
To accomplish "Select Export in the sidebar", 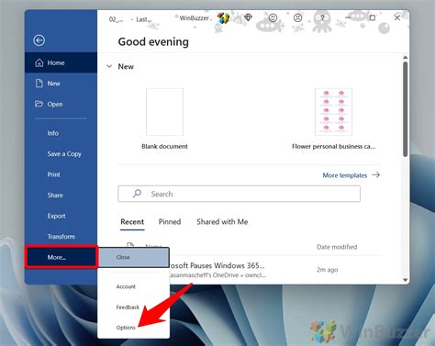I will click(61, 216).
